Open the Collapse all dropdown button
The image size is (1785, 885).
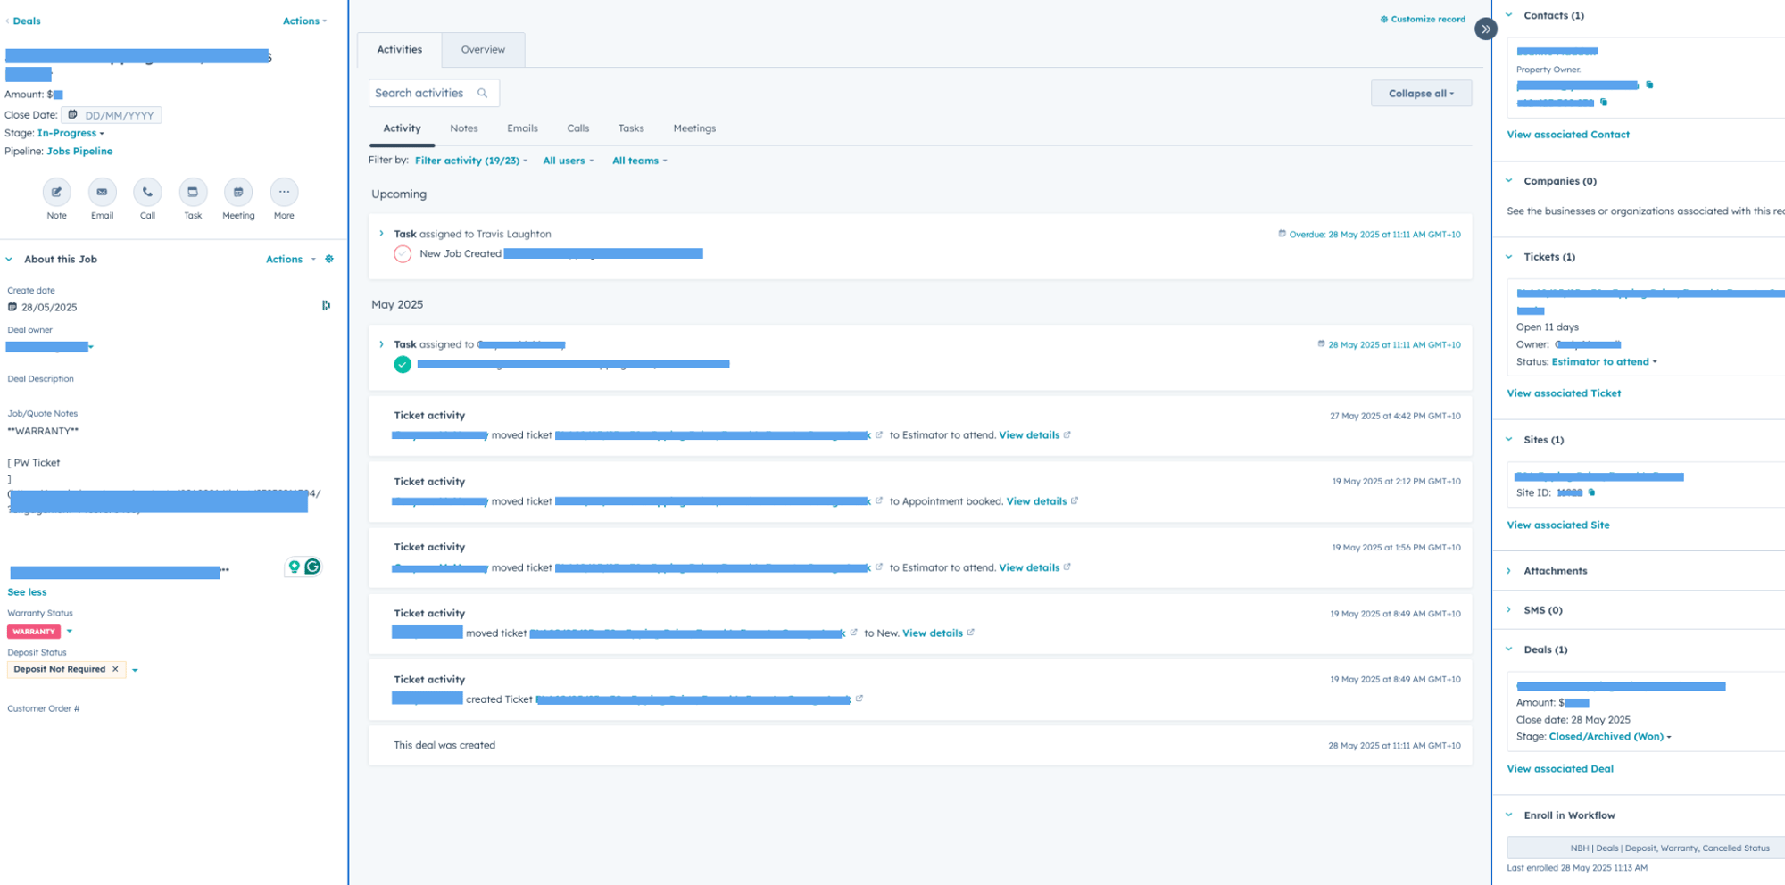[x=1421, y=93]
